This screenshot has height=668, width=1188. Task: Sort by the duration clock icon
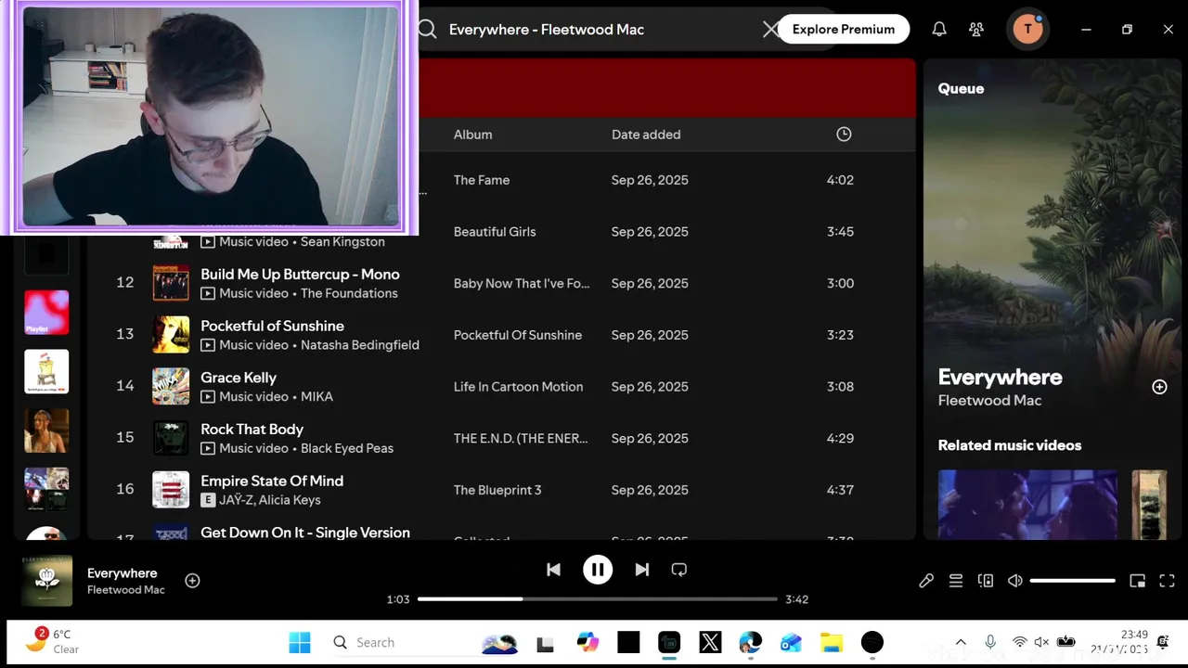click(844, 135)
